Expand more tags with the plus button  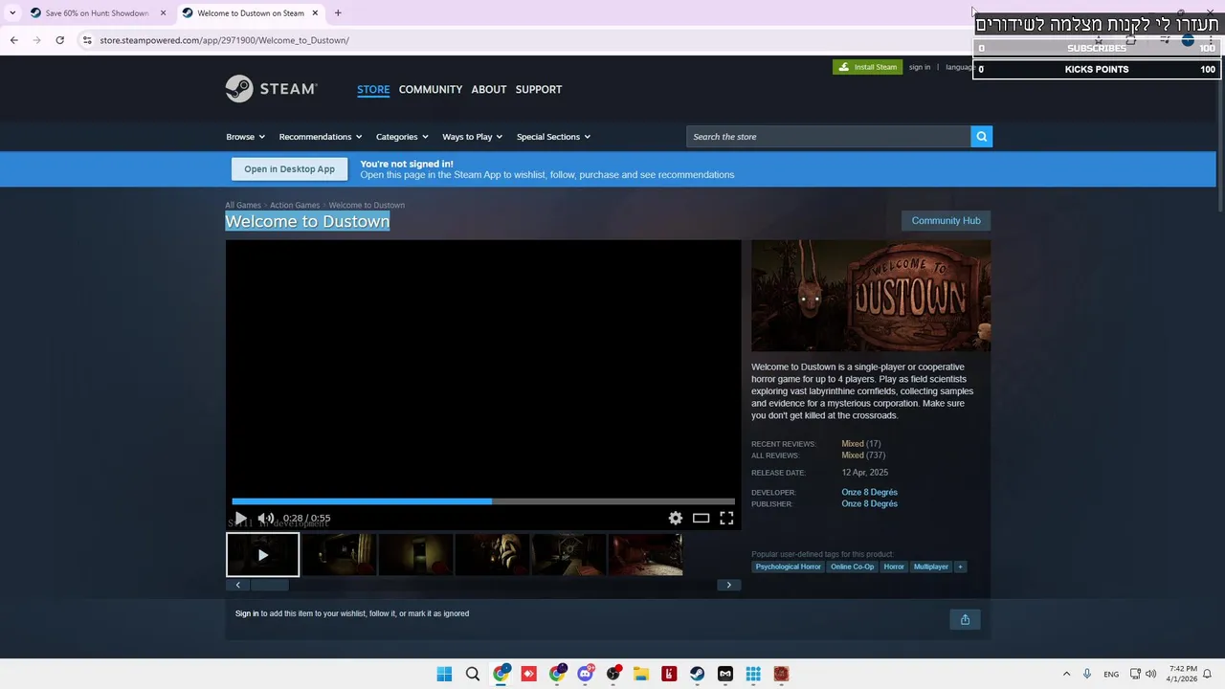point(960,567)
